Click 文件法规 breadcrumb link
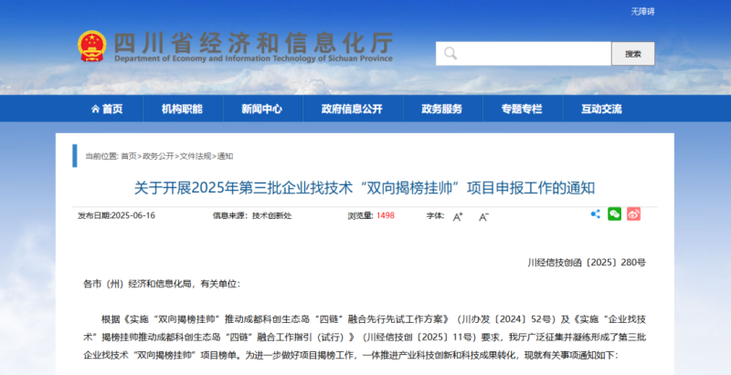This screenshot has width=731, height=375. pyautogui.click(x=196, y=156)
